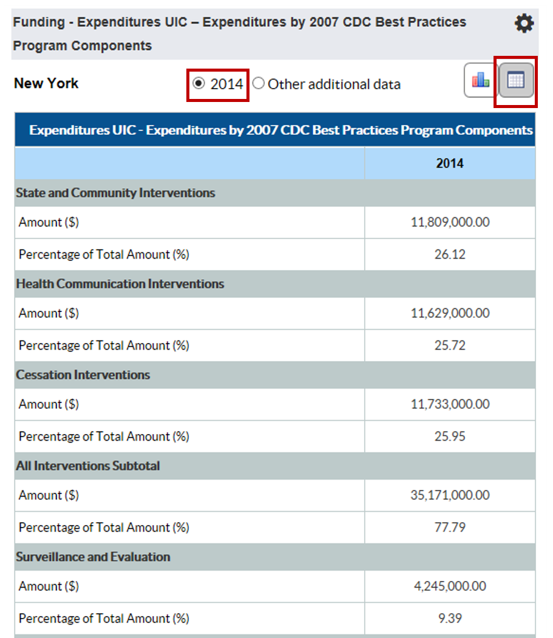Click the 26.12 percentage cell

(x=450, y=254)
